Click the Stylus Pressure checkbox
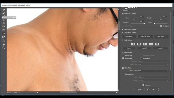The width and height of the screenshot is (174, 98). pos(123,26)
